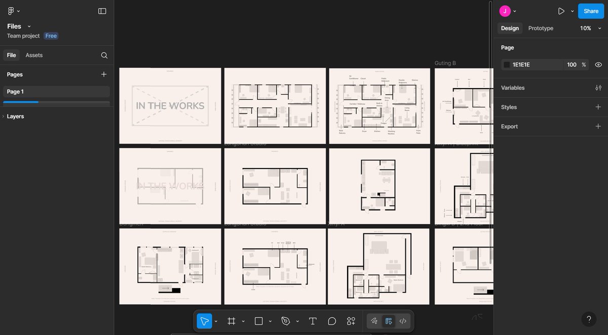Select Page 1 in pages list
Screen dimensions: 608x335
[56, 92]
